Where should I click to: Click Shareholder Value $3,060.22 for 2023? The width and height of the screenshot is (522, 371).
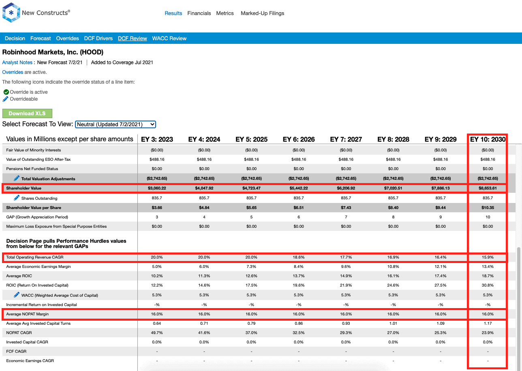click(x=157, y=188)
